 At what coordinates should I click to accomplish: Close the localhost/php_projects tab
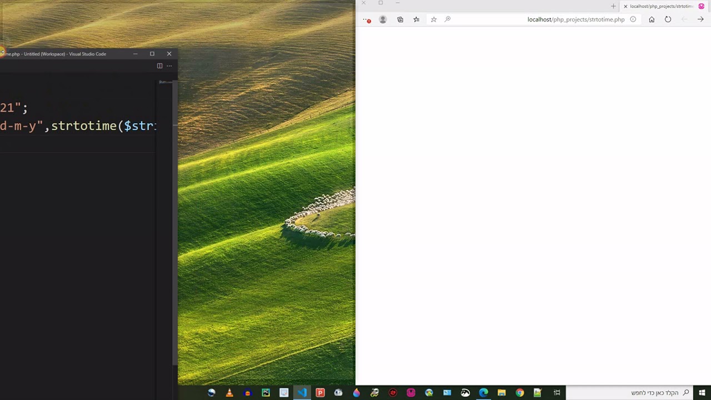coord(625,6)
